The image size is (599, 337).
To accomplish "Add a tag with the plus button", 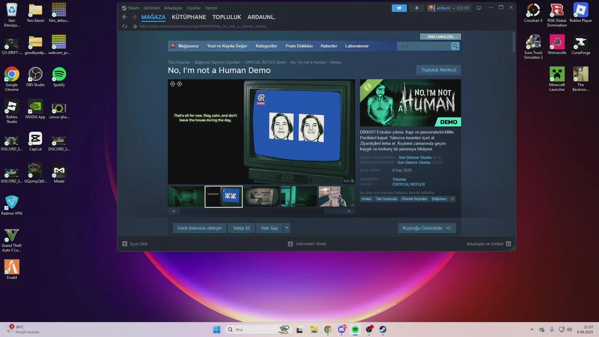I will [x=453, y=199].
